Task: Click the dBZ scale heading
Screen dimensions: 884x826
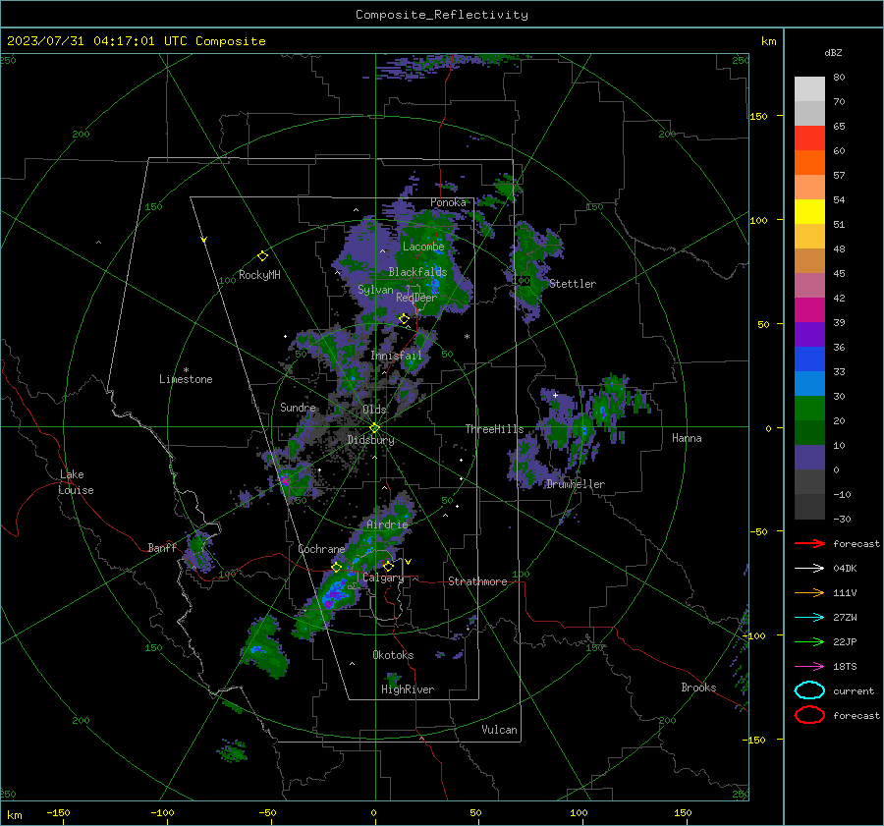Action: [833, 52]
